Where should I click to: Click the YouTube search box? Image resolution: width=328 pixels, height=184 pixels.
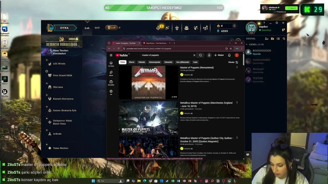click(x=167, y=55)
